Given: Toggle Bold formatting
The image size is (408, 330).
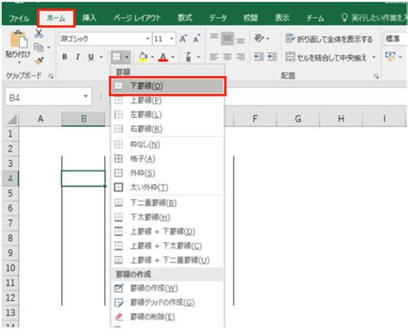Looking at the screenshot, I should pos(65,57).
